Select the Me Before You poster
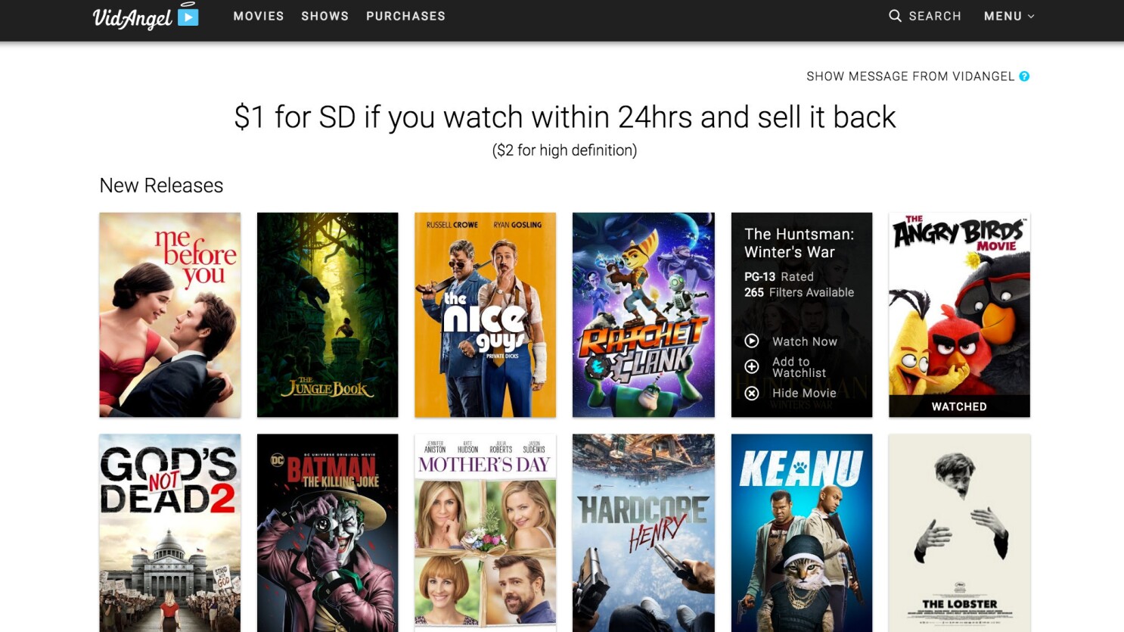The image size is (1124, 632). tap(170, 315)
